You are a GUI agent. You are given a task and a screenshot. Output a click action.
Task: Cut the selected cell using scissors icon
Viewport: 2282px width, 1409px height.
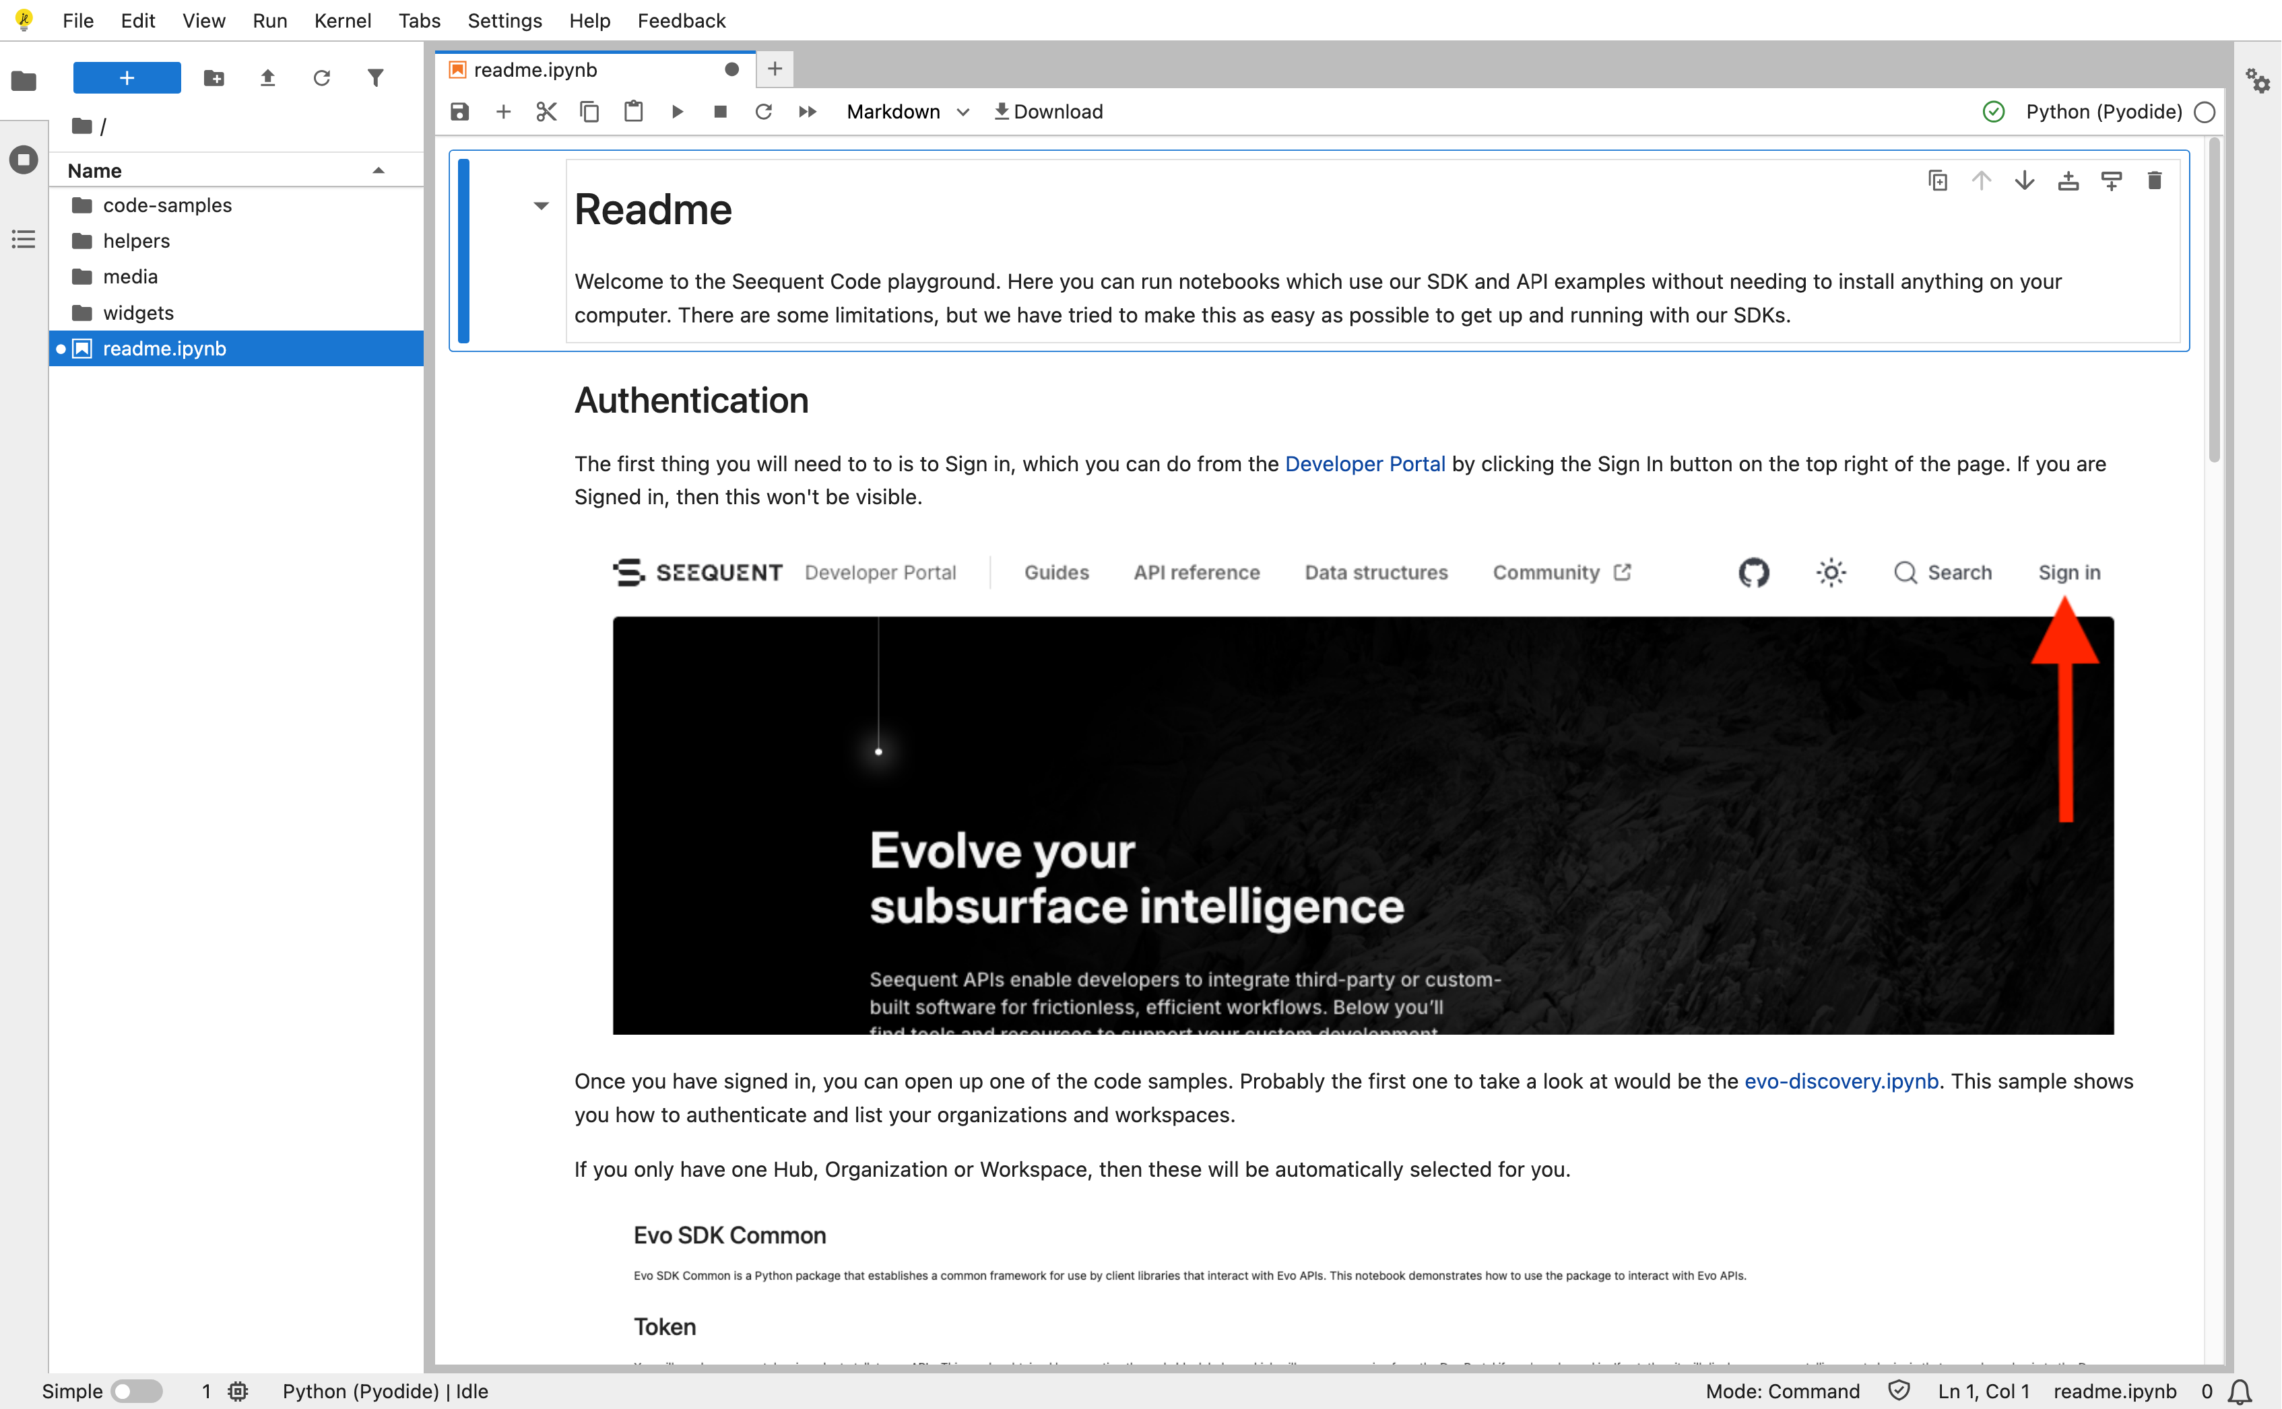(546, 112)
